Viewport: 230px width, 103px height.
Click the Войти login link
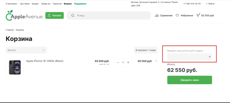(211, 4)
